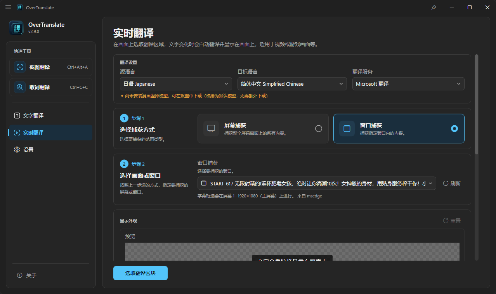
Task: Click the 字幕框选会在屏幕 1 note text
Action: (x=260, y=196)
